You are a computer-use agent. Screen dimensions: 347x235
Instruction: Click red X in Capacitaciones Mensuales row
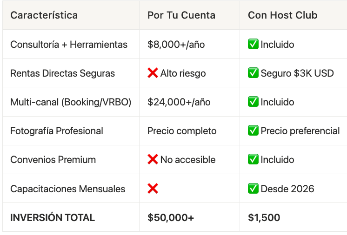click(x=153, y=189)
